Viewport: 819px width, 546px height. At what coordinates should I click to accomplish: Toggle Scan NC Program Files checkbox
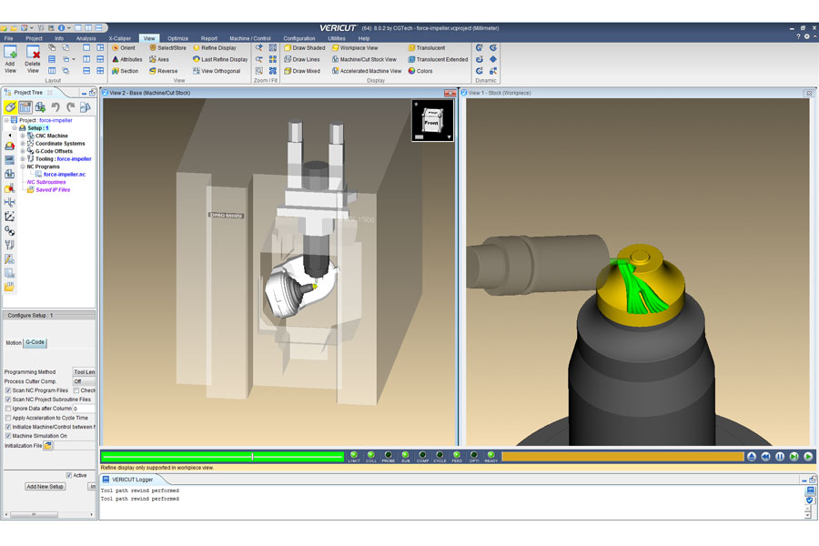point(8,390)
